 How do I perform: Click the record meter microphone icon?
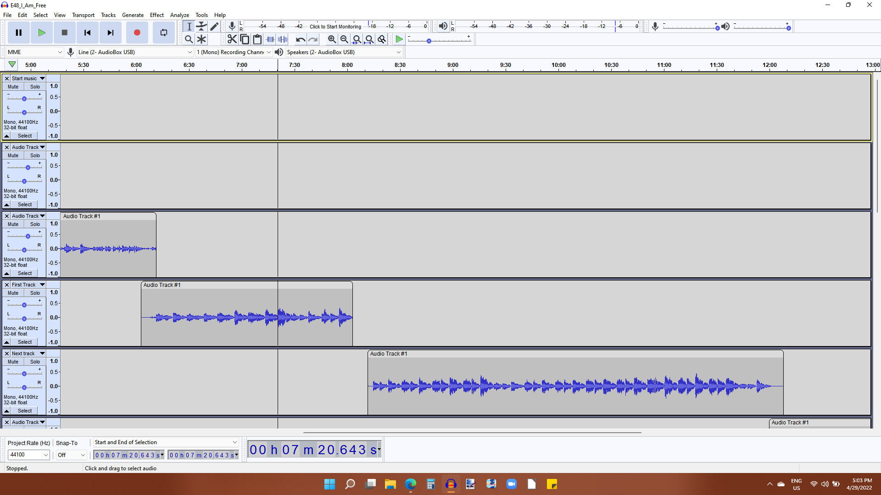[232, 26]
